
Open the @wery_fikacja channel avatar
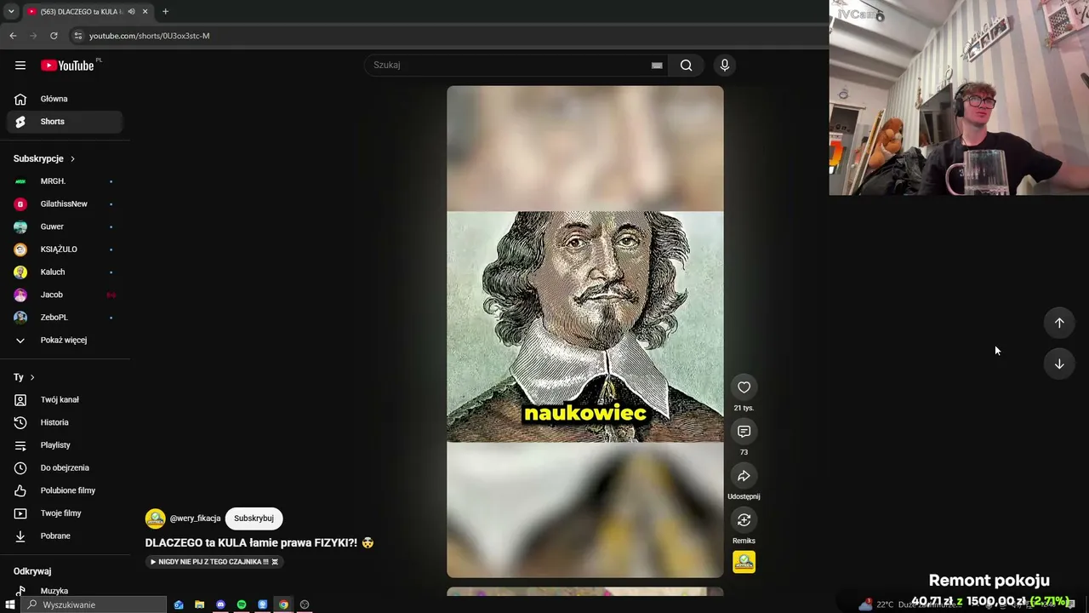155,518
